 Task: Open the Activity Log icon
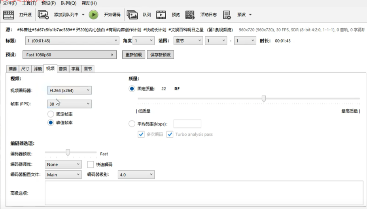pos(190,15)
